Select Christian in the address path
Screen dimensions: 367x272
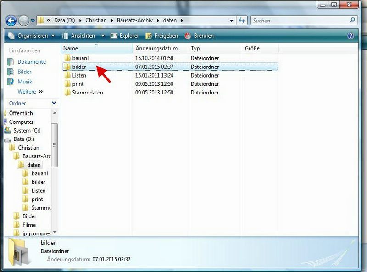click(96, 20)
